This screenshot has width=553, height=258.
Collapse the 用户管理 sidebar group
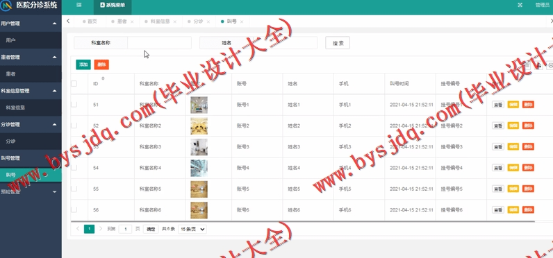[x=31, y=24]
